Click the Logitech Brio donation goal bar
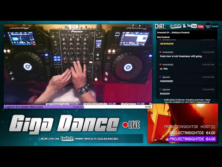This screenshot has height=167, width=222. click(78, 107)
